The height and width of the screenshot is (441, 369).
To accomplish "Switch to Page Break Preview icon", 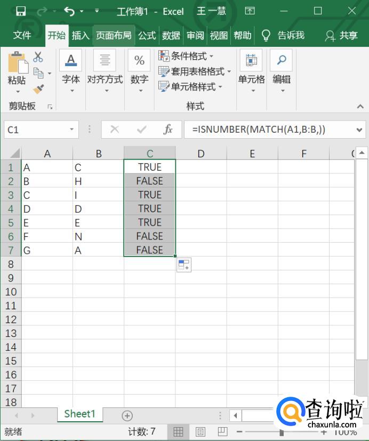I will tap(222, 431).
